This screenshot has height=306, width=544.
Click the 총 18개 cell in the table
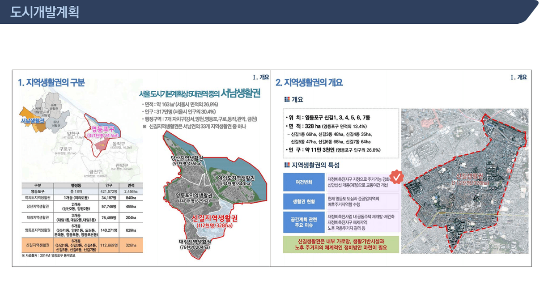pos(76,191)
